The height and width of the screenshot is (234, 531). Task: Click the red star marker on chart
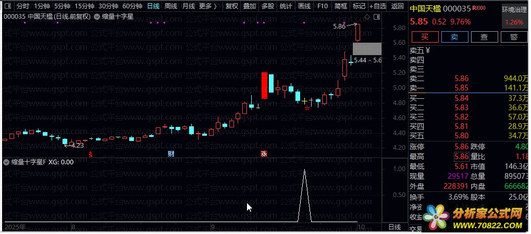307,108
